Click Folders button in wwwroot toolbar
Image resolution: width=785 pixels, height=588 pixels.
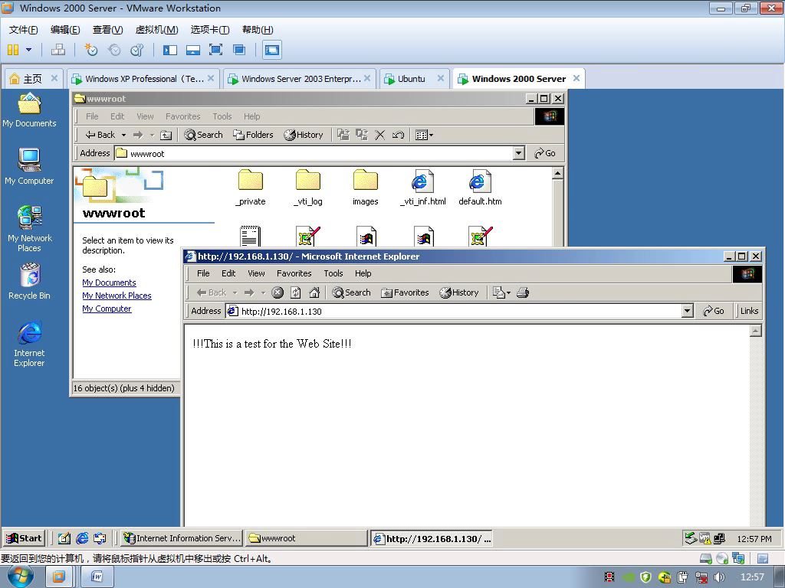[253, 135]
